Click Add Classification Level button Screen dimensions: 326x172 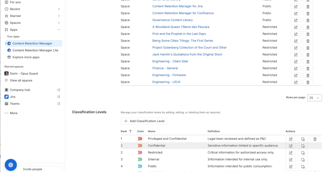144,121
